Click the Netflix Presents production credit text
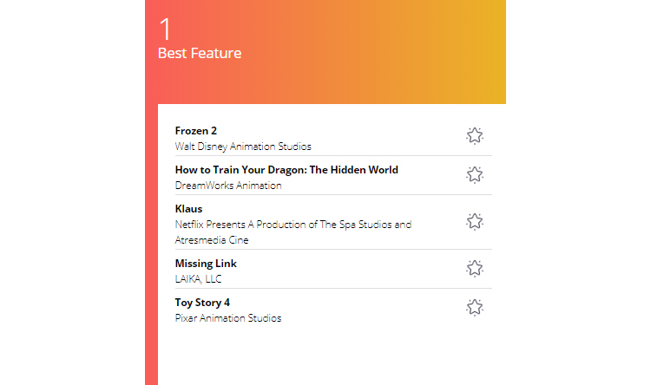Viewport: 651px width, 385px height. 293,225
